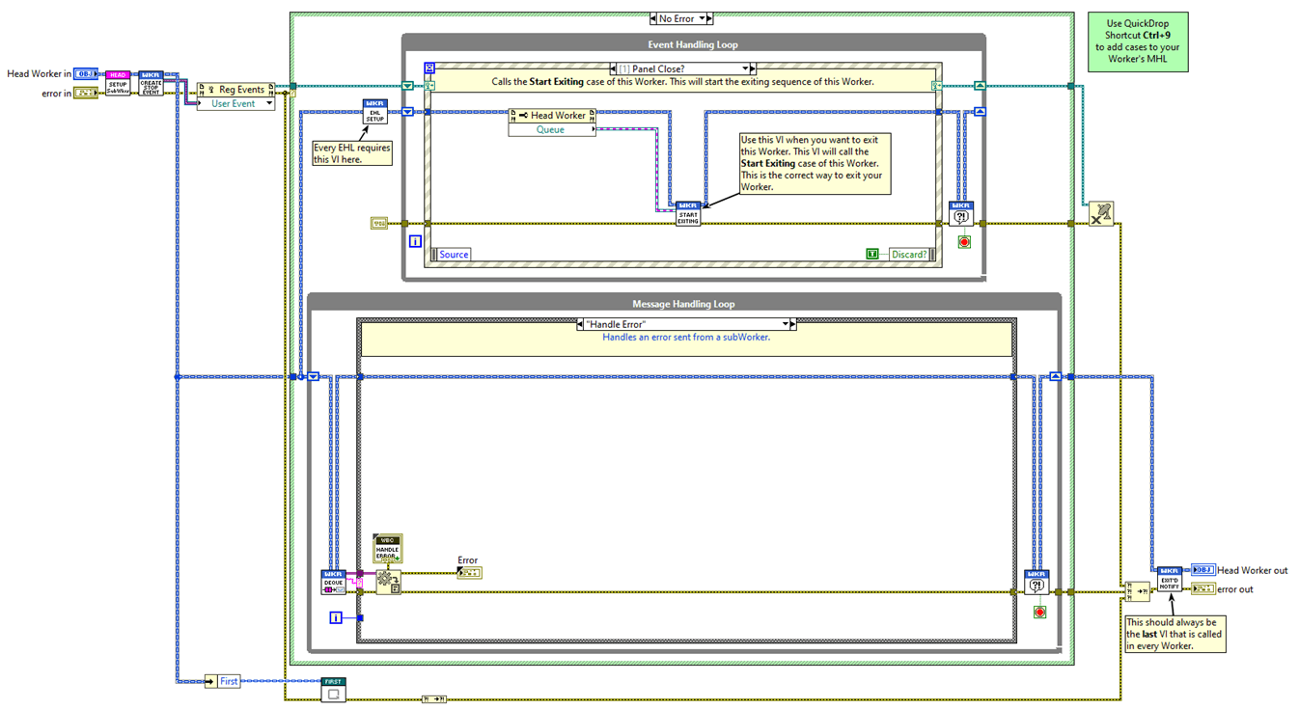Go to previous case before "Handle Error"
This screenshot has height=709, width=1299.
pyautogui.click(x=580, y=324)
